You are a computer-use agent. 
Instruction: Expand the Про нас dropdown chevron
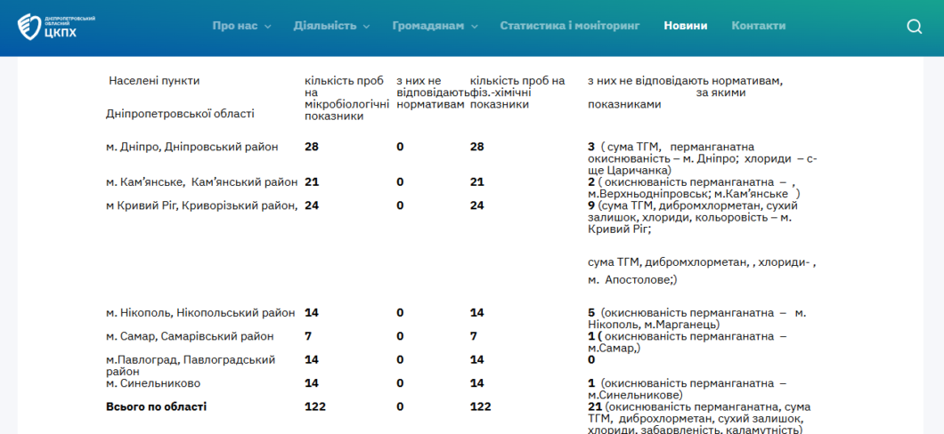pyautogui.click(x=268, y=27)
